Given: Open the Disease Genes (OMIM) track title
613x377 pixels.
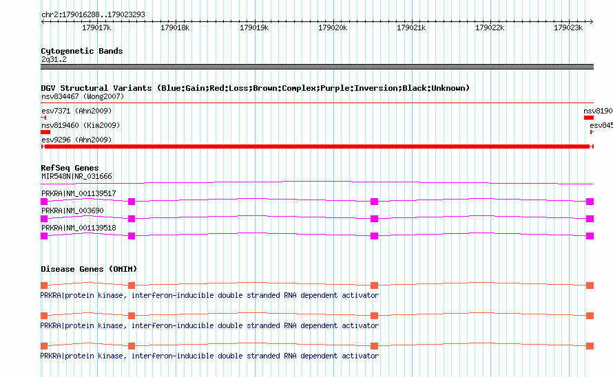Looking at the screenshot, I should coord(89,269).
